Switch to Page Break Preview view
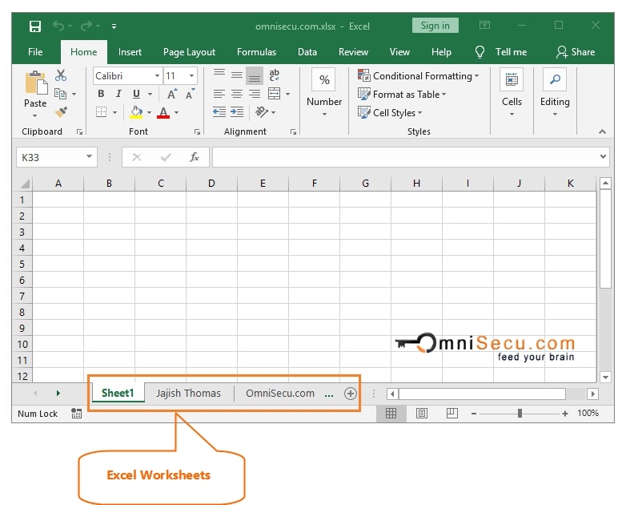626x505 pixels. 451,414
